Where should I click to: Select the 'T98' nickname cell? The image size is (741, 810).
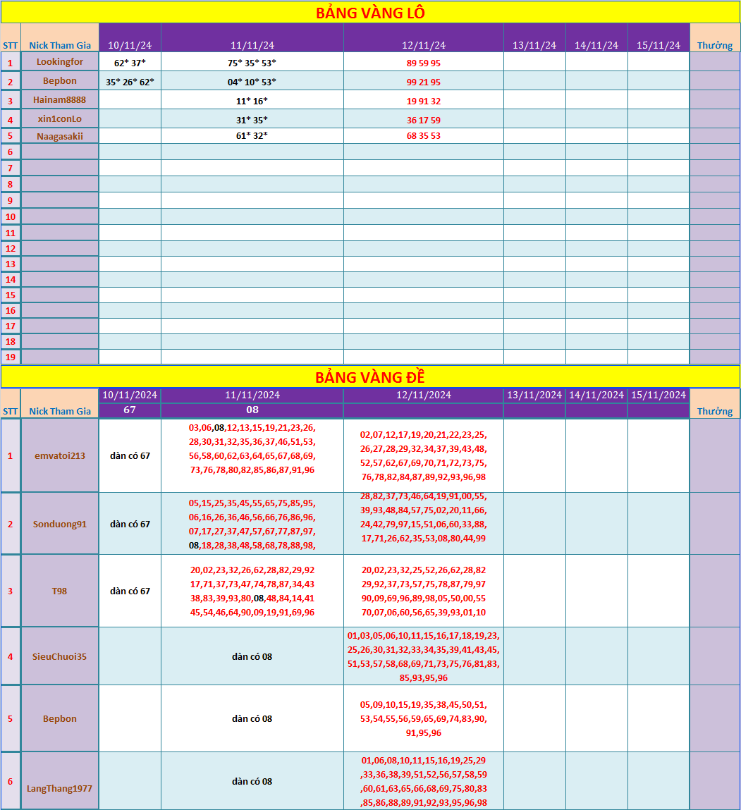pyautogui.click(x=60, y=591)
